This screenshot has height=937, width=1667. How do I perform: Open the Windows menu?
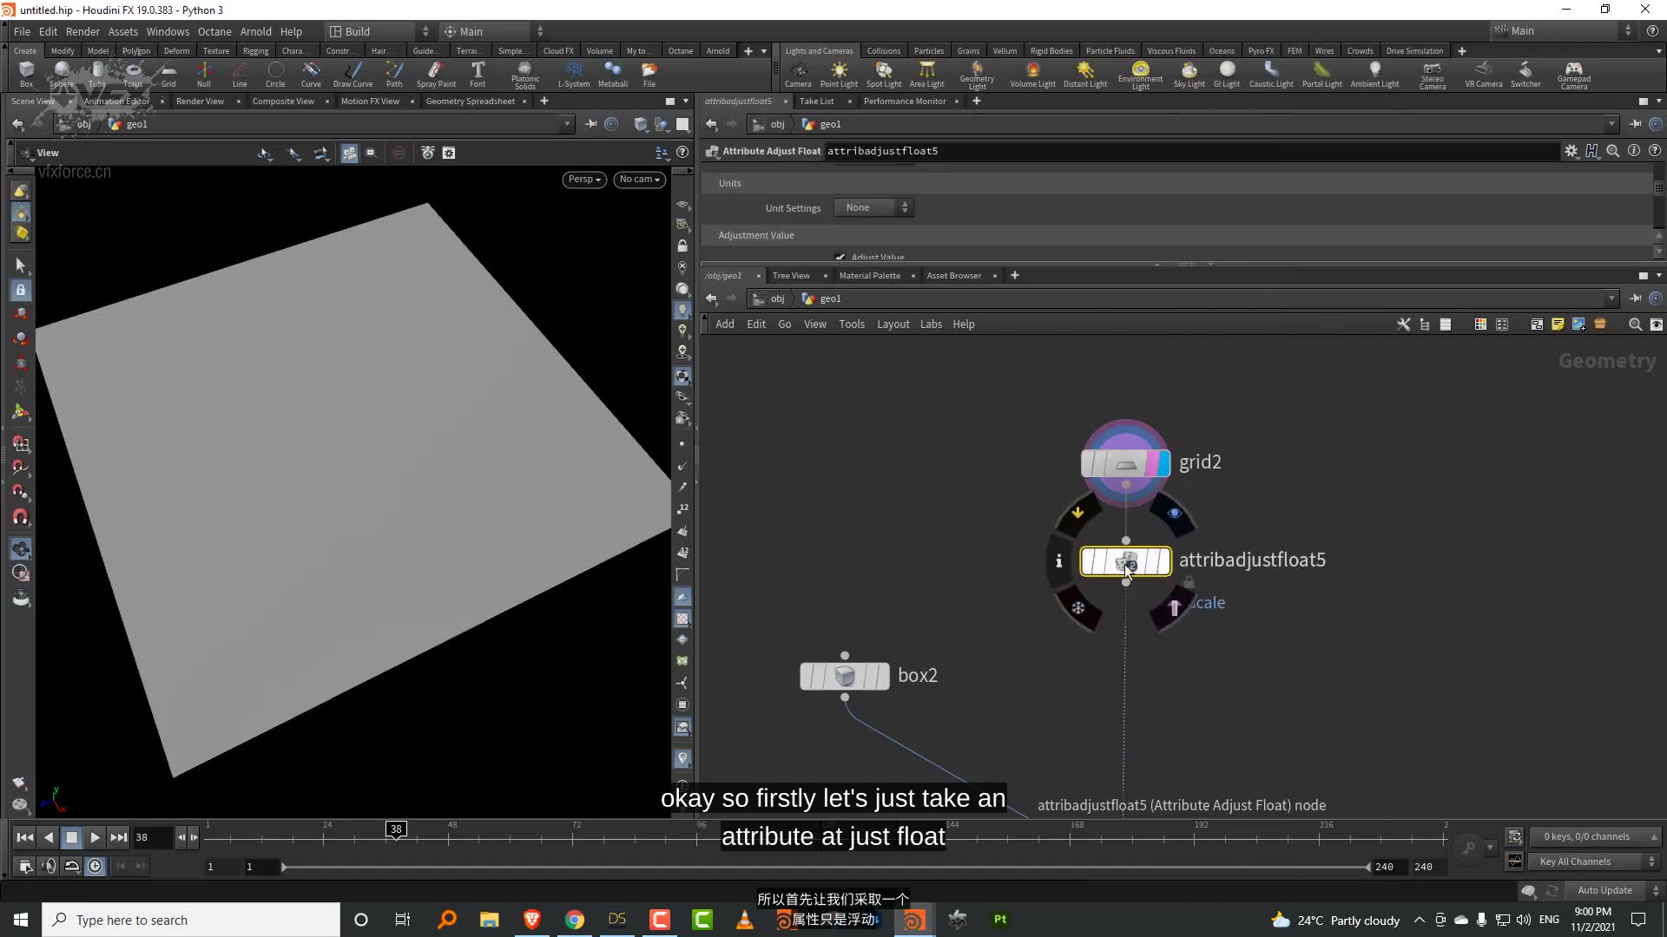click(x=168, y=31)
